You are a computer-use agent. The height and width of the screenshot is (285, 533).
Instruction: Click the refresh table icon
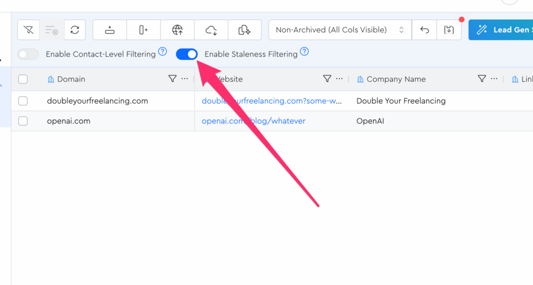(75, 30)
